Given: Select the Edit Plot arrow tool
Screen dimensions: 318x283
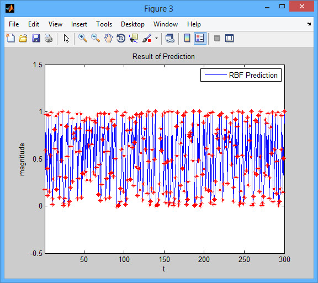Looking at the screenshot, I should 66,38.
